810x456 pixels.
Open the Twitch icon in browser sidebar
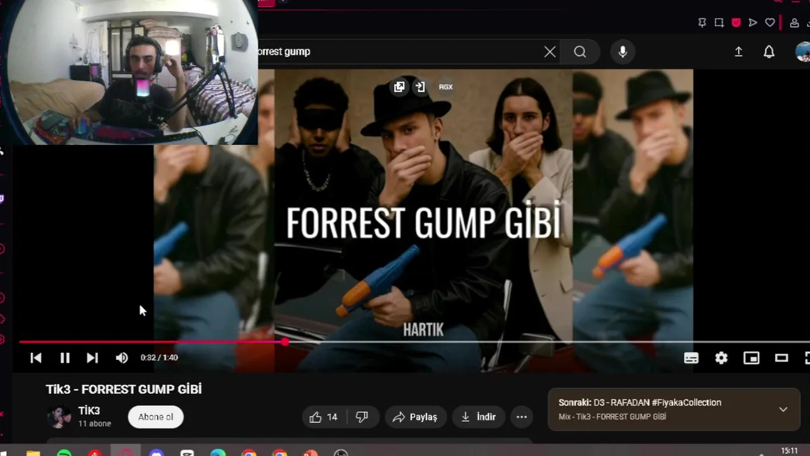pyautogui.click(x=2, y=199)
